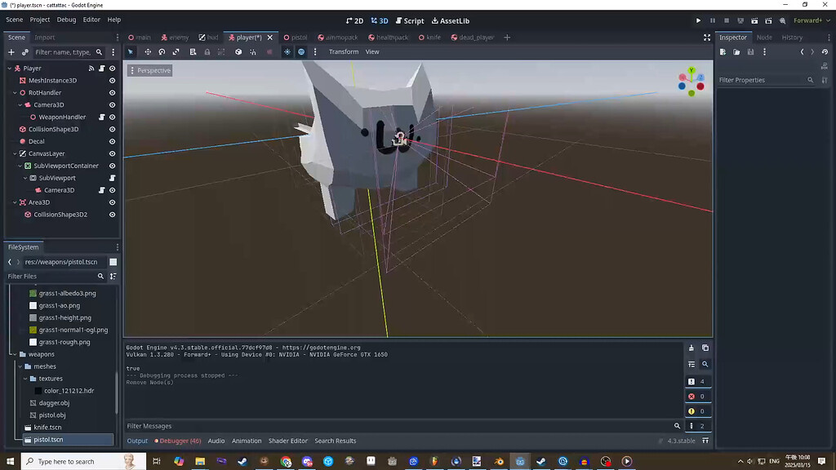Open Player node signals icon
Screen dimensions: 836x470
pyautogui.click(x=91, y=69)
